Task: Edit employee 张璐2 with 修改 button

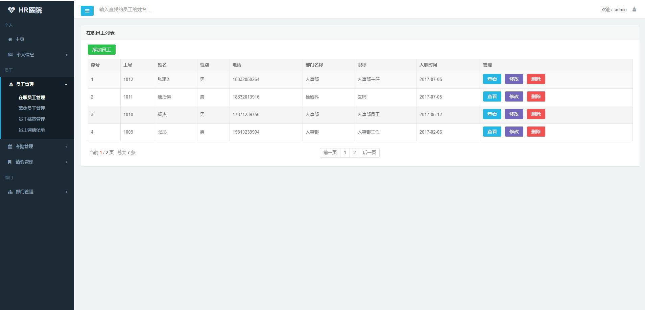Action: [x=514, y=79]
